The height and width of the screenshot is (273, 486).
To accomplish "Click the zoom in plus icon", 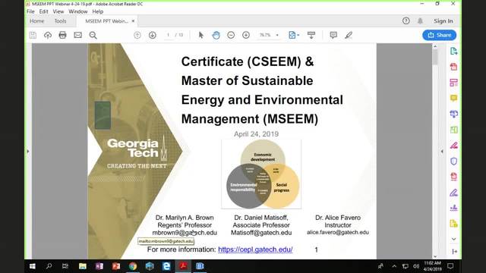I will click(246, 35).
